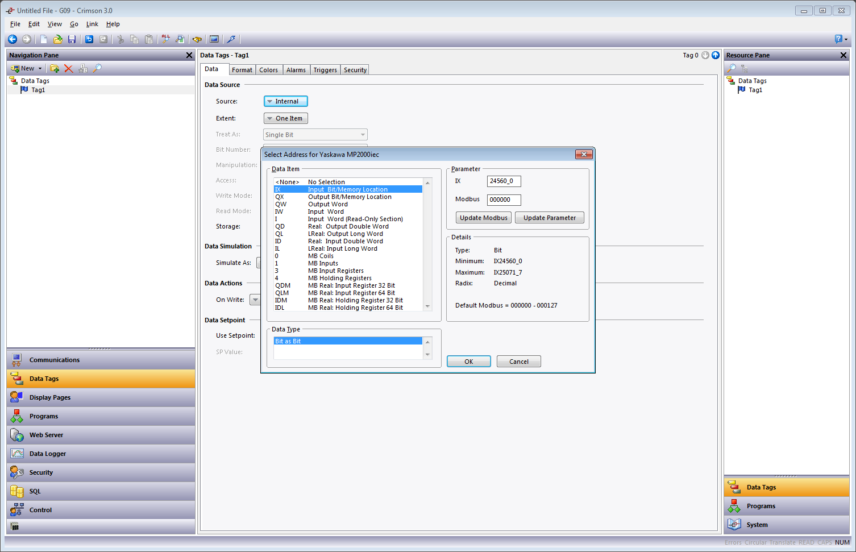Viewport: 856px width, 552px height.
Task: Select MB Holding Registers data item
Action: 348,278
